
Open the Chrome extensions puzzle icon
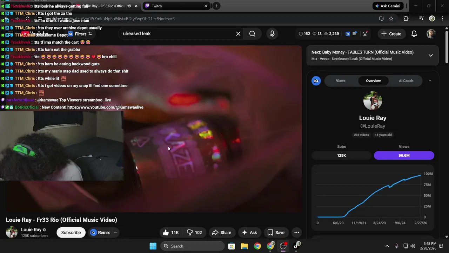pyautogui.click(x=406, y=19)
